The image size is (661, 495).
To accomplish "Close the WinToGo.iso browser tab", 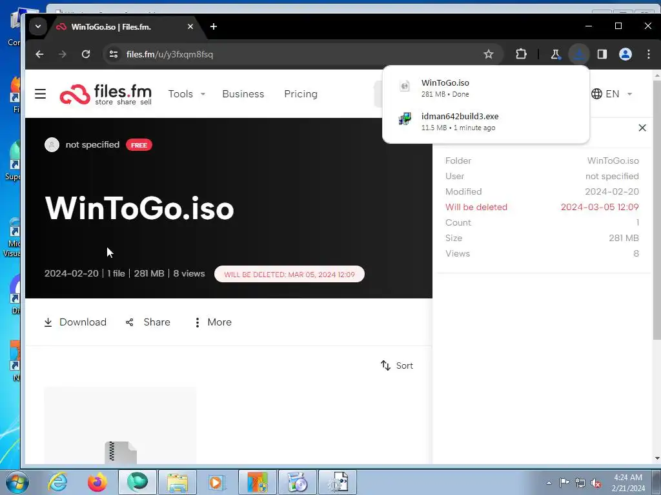I will 190,26.
